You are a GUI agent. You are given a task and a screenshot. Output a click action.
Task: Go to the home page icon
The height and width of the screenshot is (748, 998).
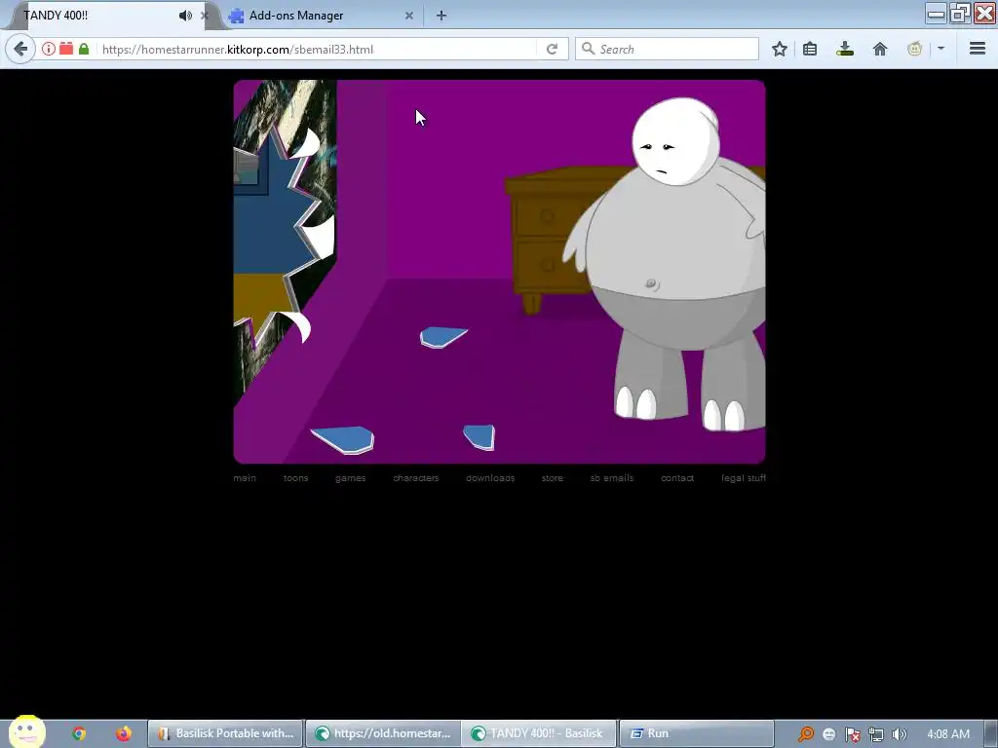pyautogui.click(x=880, y=49)
